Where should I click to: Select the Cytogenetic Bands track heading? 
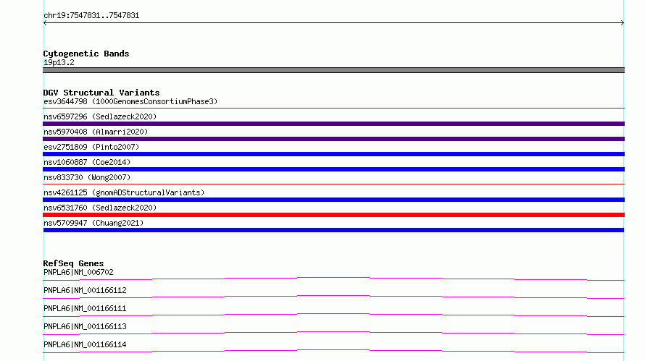coord(86,54)
